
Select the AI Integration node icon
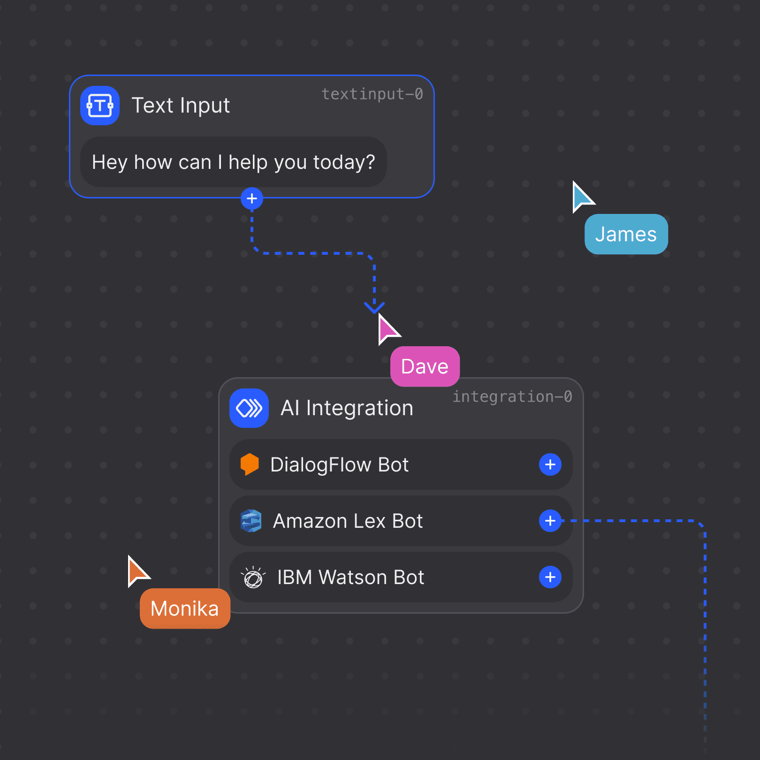pyautogui.click(x=249, y=408)
